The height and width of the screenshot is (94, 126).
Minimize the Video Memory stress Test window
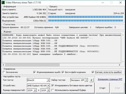point(103,3)
